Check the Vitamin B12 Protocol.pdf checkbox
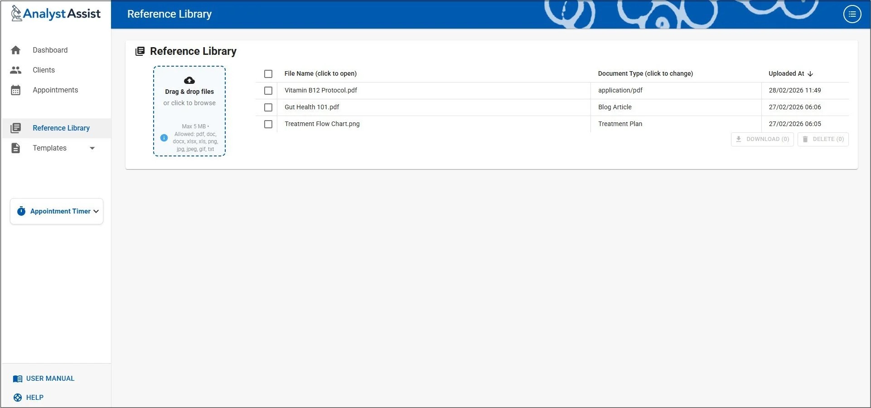 pyautogui.click(x=268, y=91)
